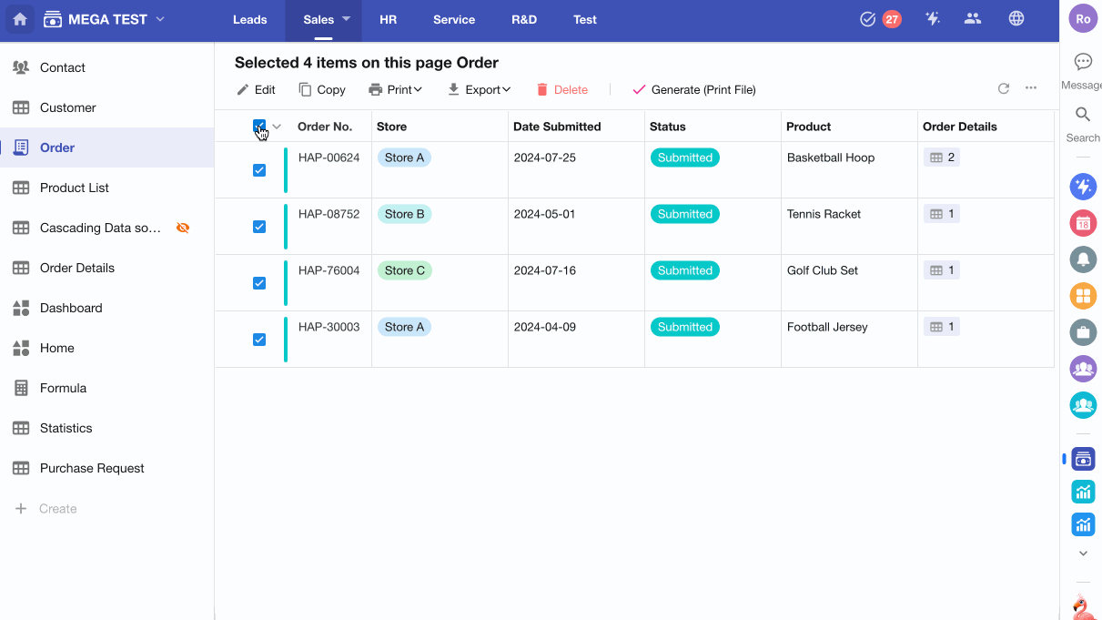Viewport: 1102px width, 620px height.
Task: Click the Delete button
Action: pyautogui.click(x=561, y=89)
